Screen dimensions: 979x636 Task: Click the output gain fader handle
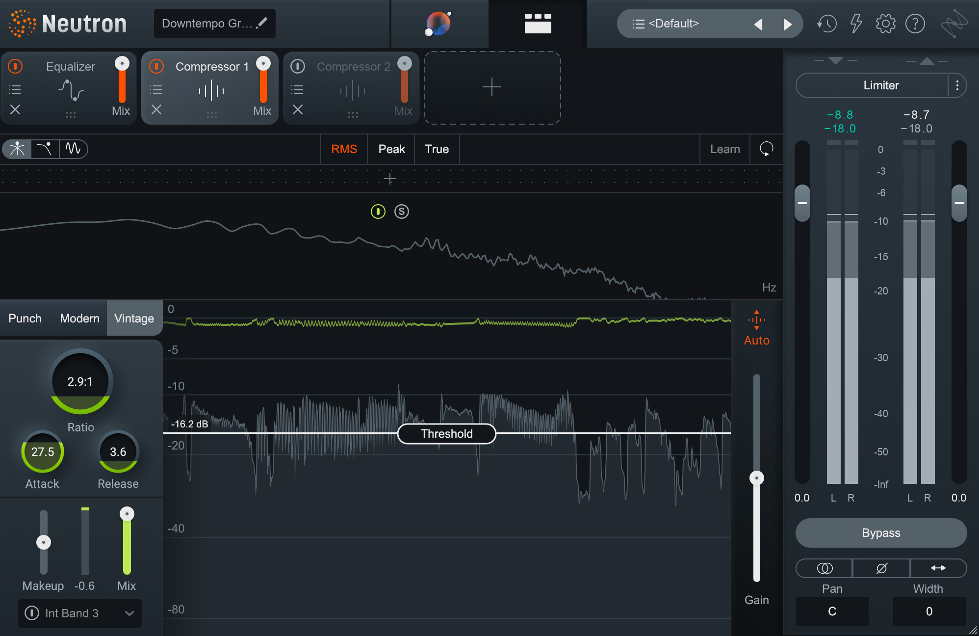coord(959,203)
